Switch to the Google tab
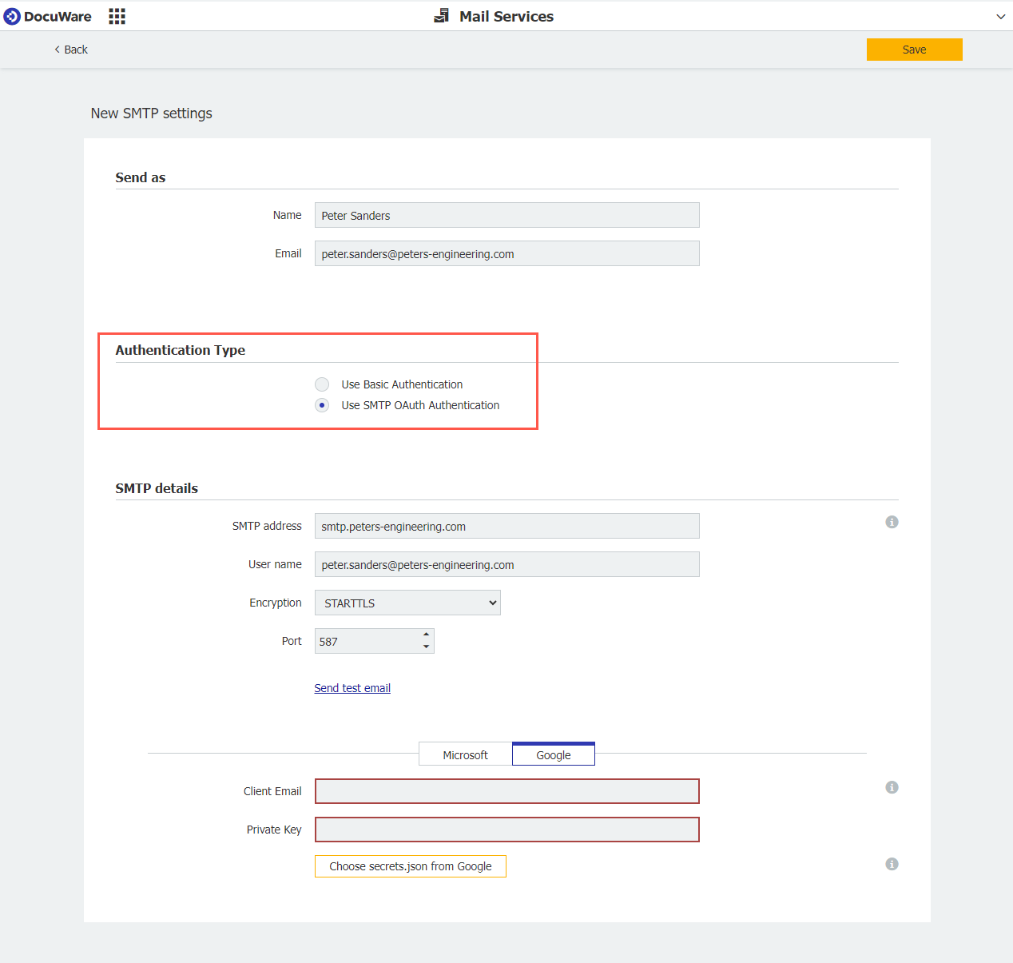 pos(553,754)
